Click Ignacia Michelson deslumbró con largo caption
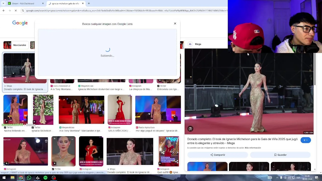The width and height of the screenshot is (322, 181). [x=101, y=89]
